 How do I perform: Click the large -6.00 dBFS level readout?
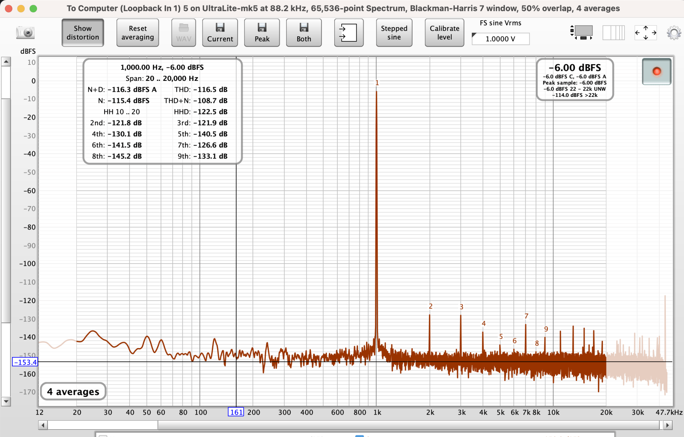pos(575,67)
